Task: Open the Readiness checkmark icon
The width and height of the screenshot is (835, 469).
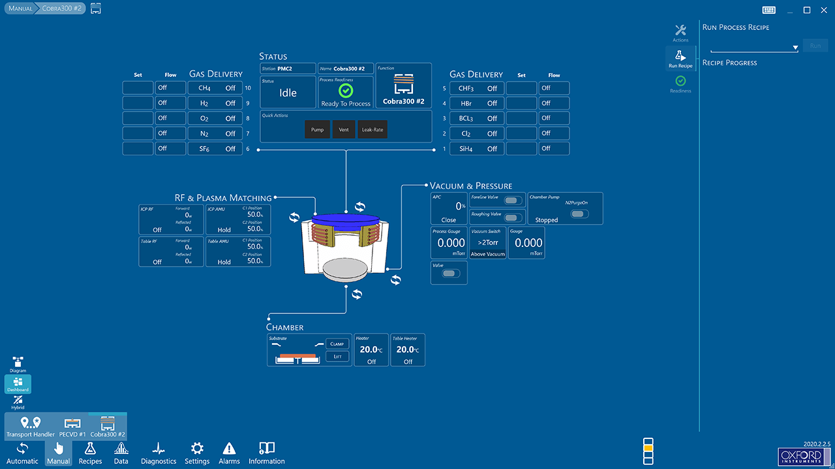Action: [x=680, y=84]
